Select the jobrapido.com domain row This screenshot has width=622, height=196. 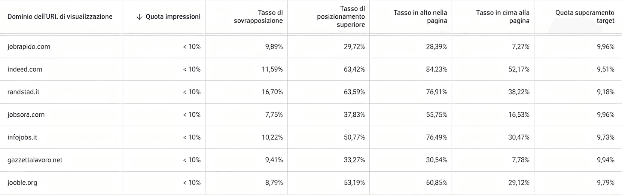29,47
